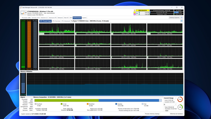Click the yellow uptime counter 008 08:40:59

(x=143, y=10)
